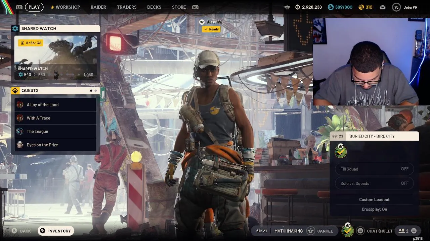The height and width of the screenshot is (241, 430).
Task: Click the JeterPR username in top bar
Action: (x=410, y=7)
